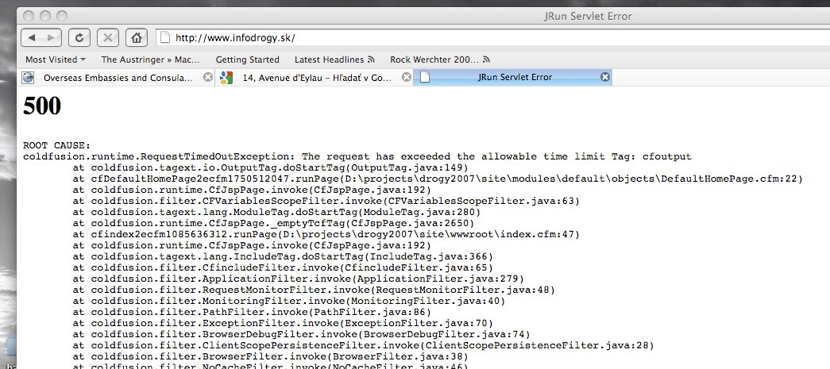Click the page icon in the address bar
This screenshot has width=830, height=369.
[164, 37]
